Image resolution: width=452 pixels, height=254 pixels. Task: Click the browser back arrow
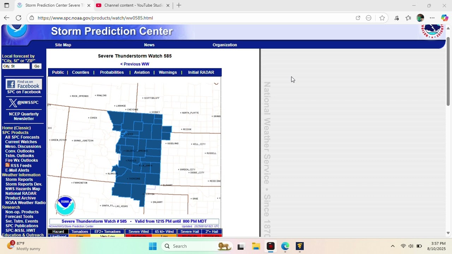pos(6,18)
